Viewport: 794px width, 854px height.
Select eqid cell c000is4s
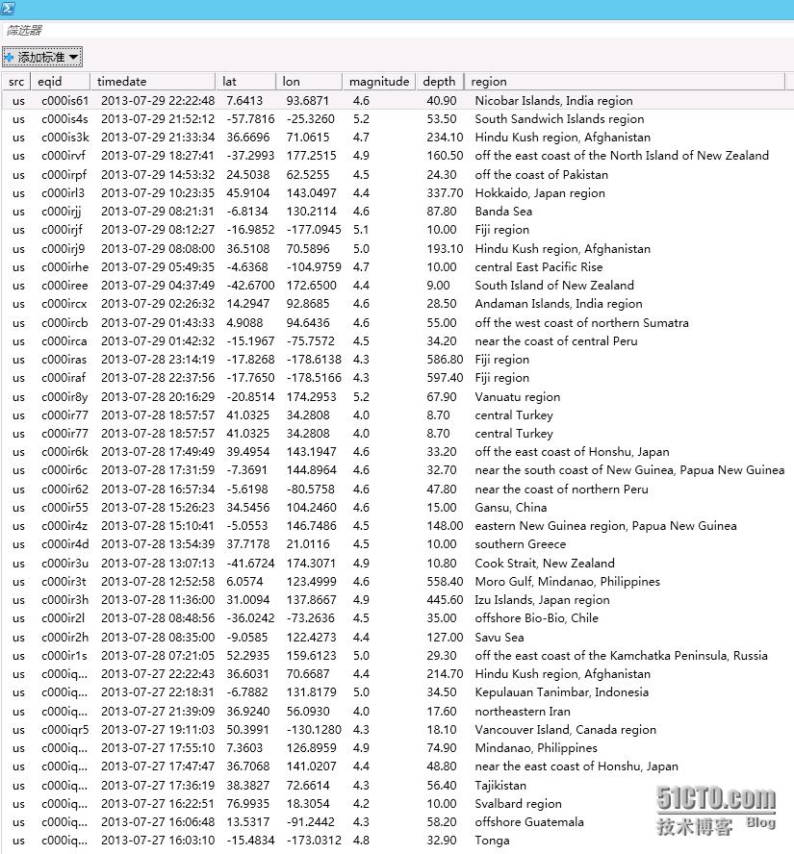pos(64,119)
